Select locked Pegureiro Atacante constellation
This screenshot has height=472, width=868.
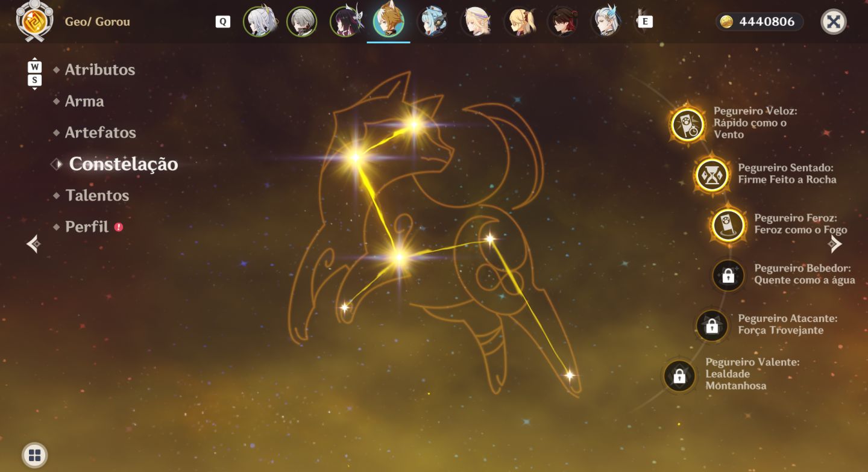click(x=712, y=326)
